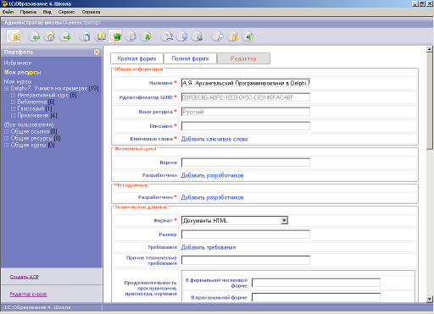Select Мои ресурсы in the portfolio panel

(23, 72)
